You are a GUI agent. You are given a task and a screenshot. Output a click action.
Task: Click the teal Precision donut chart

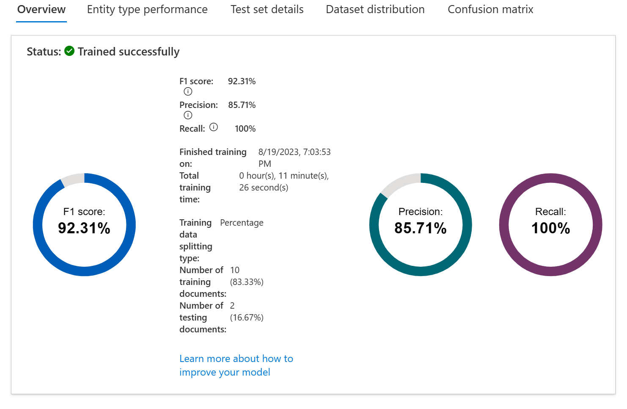pos(421,224)
